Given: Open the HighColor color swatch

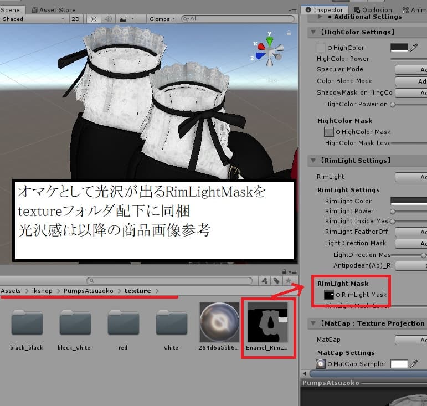Looking at the screenshot, I should [399, 48].
